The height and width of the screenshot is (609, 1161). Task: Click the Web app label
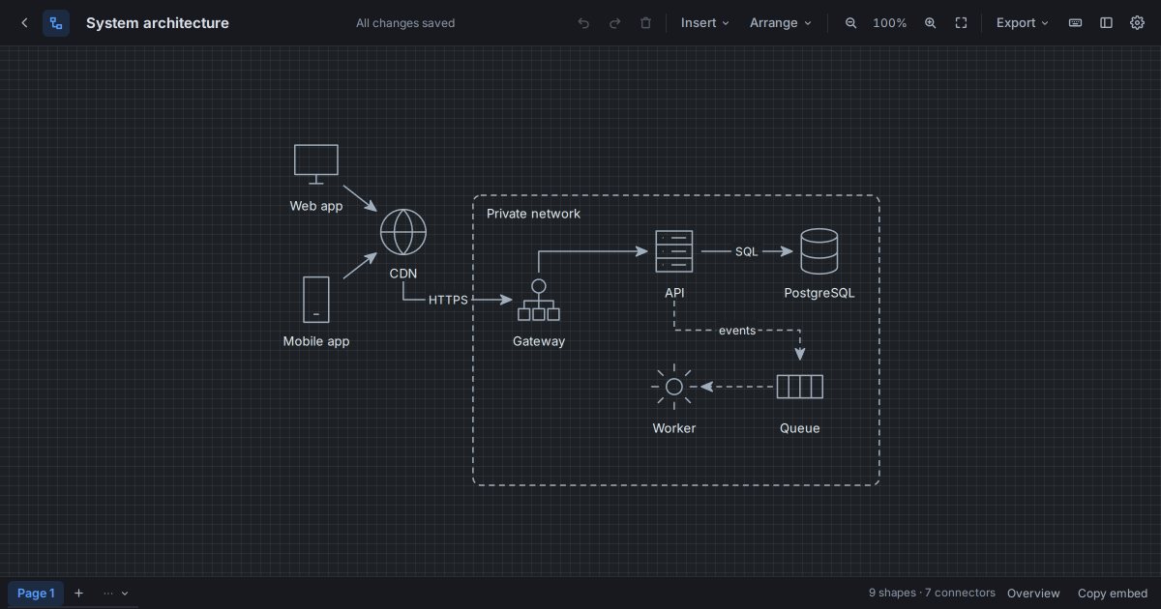[316, 206]
